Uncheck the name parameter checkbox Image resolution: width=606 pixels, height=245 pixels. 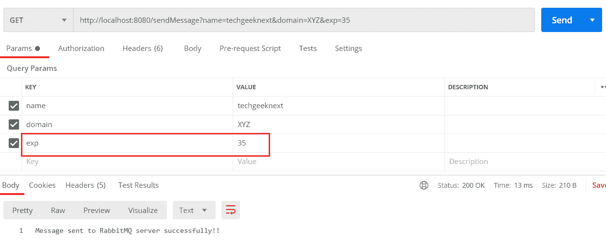click(14, 106)
